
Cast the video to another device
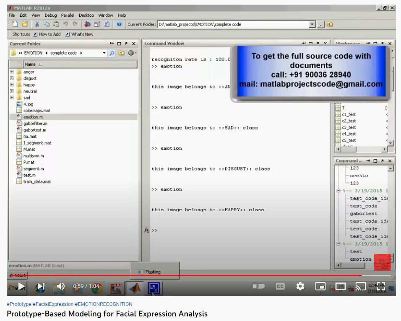point(360,286)
